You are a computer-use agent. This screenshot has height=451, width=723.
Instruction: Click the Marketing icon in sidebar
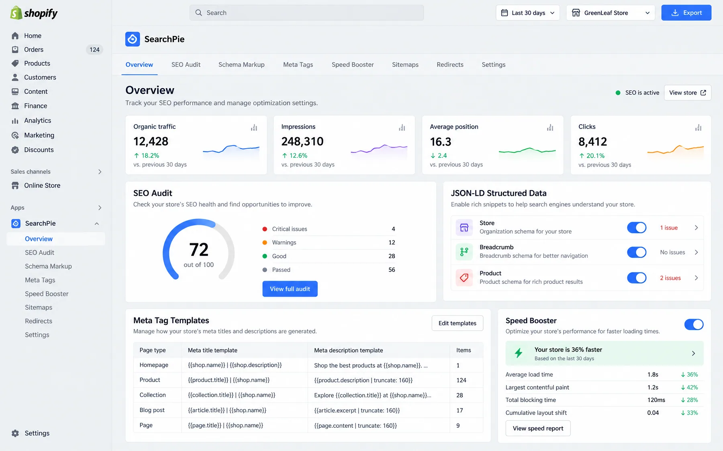[15, 136]
